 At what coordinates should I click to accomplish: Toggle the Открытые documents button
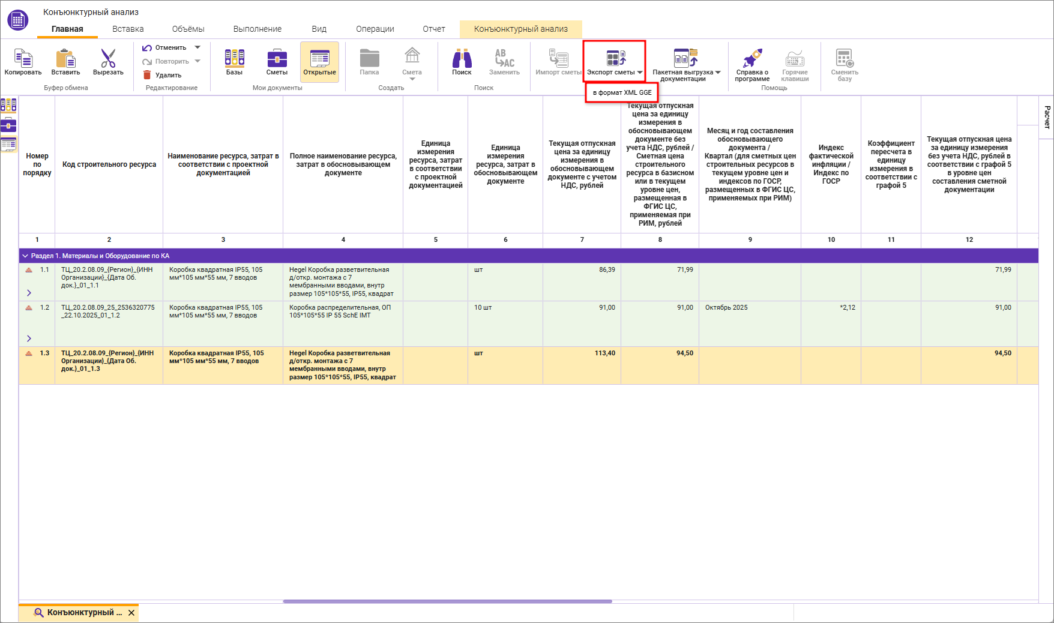tap(319, 61)
